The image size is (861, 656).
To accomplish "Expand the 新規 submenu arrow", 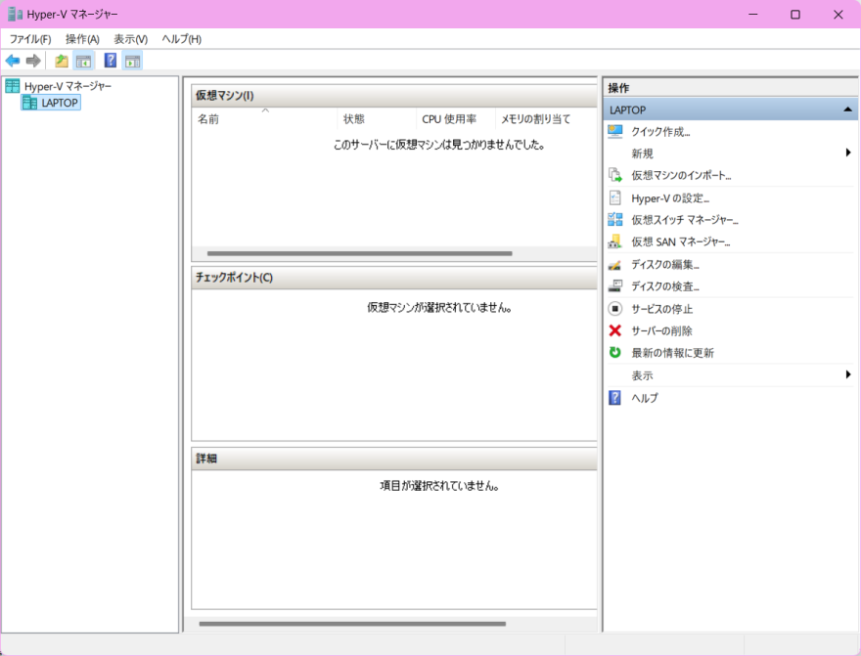I will click(x=848, y=153).
